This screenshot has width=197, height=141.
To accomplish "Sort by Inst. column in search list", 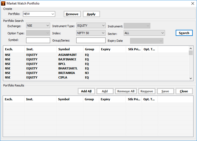I will pos(41,49).
